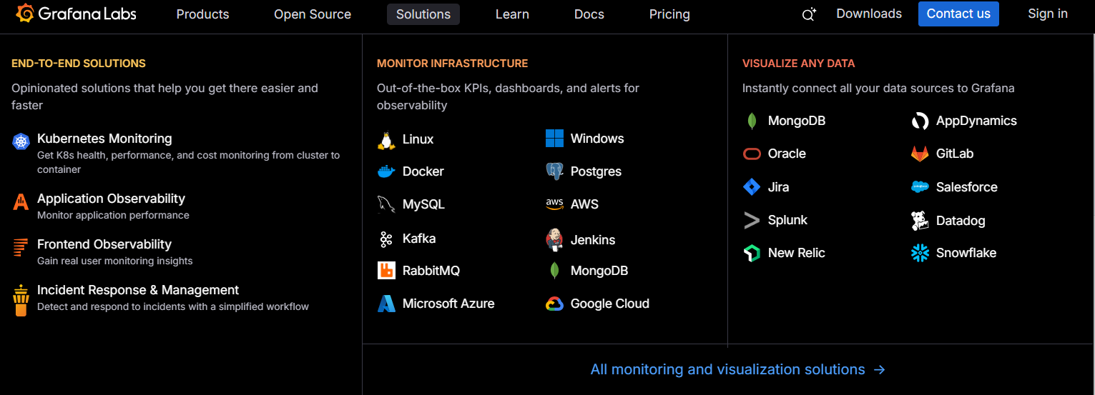
Task: Choose the AppDynamics text label
Action: [976, 121]
